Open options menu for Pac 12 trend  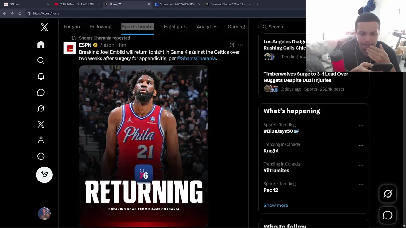click(361, 185)
